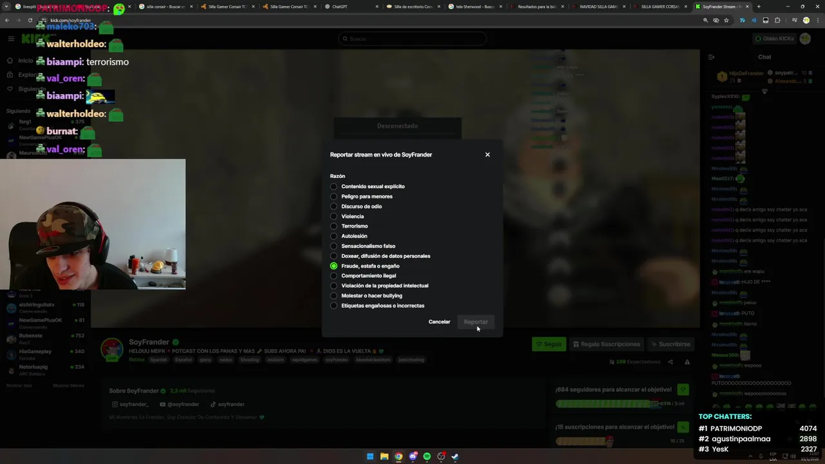Open HioGameplay channel in sidebar

click(45, 354)
